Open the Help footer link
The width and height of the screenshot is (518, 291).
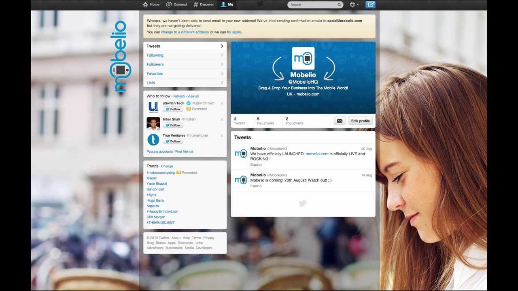[186, 238]
